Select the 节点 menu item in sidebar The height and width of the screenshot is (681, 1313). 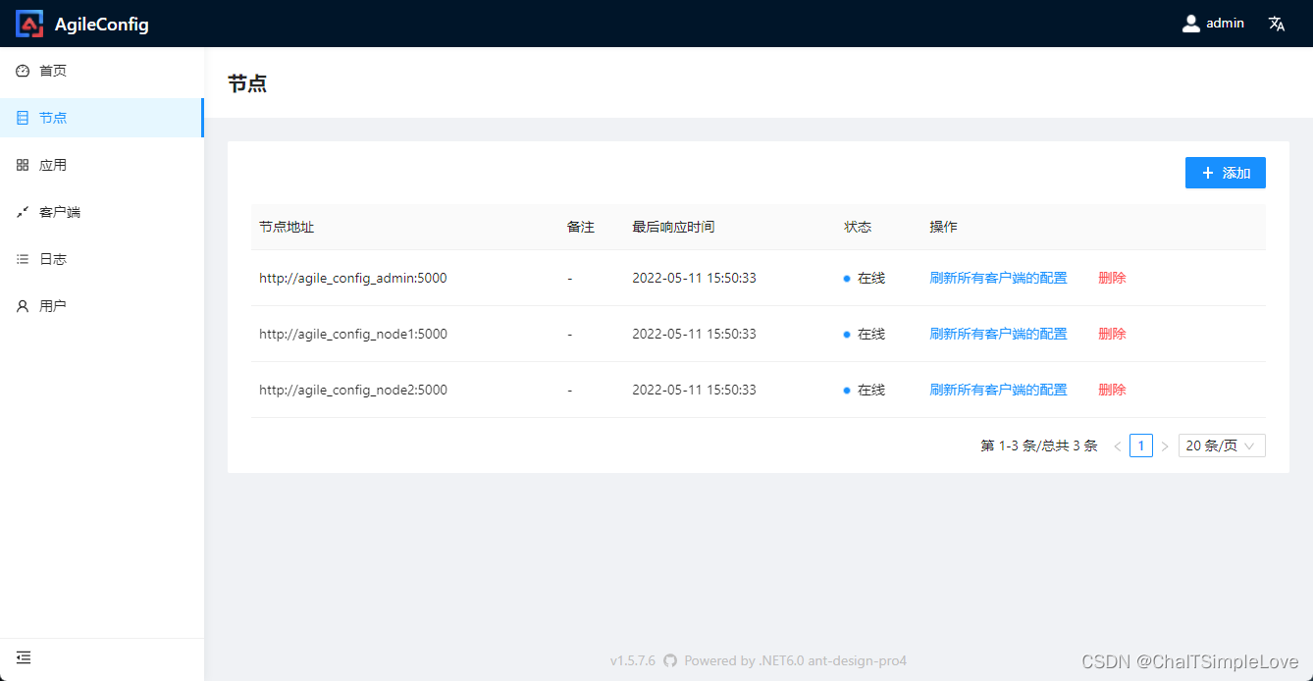point(52,117)
